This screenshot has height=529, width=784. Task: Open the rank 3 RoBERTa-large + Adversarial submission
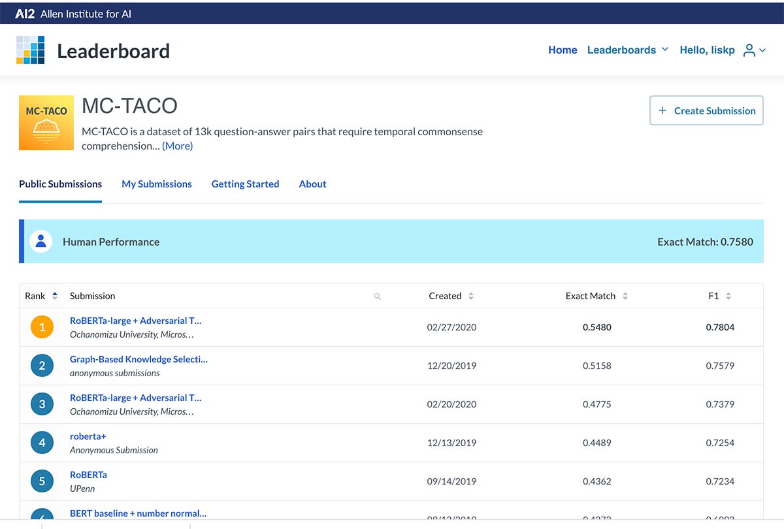pyautogui.click(x=135, y=398)
